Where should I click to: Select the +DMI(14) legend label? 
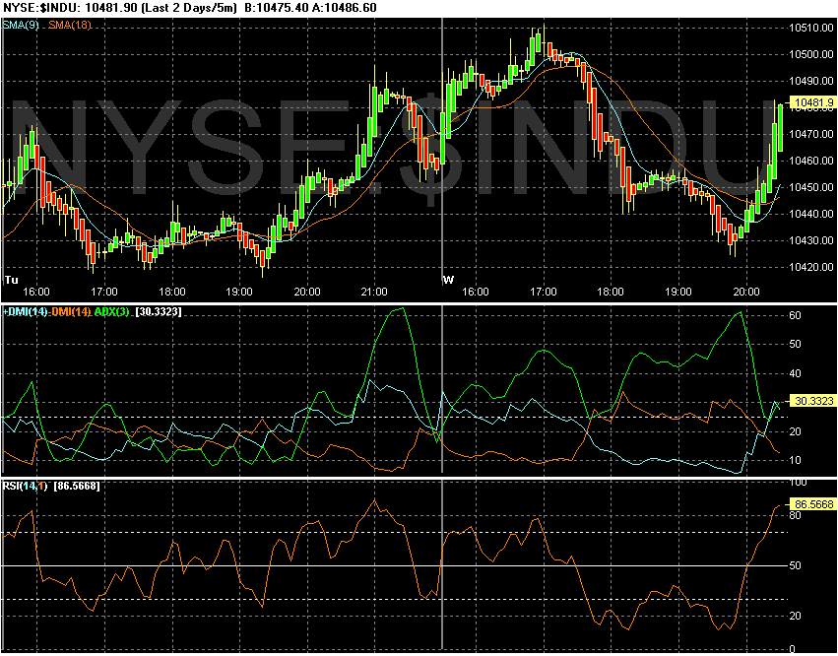pos(26,311)
